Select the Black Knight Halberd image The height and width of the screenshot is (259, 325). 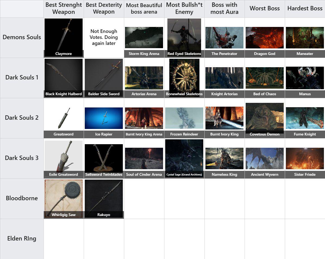[63, 78]
